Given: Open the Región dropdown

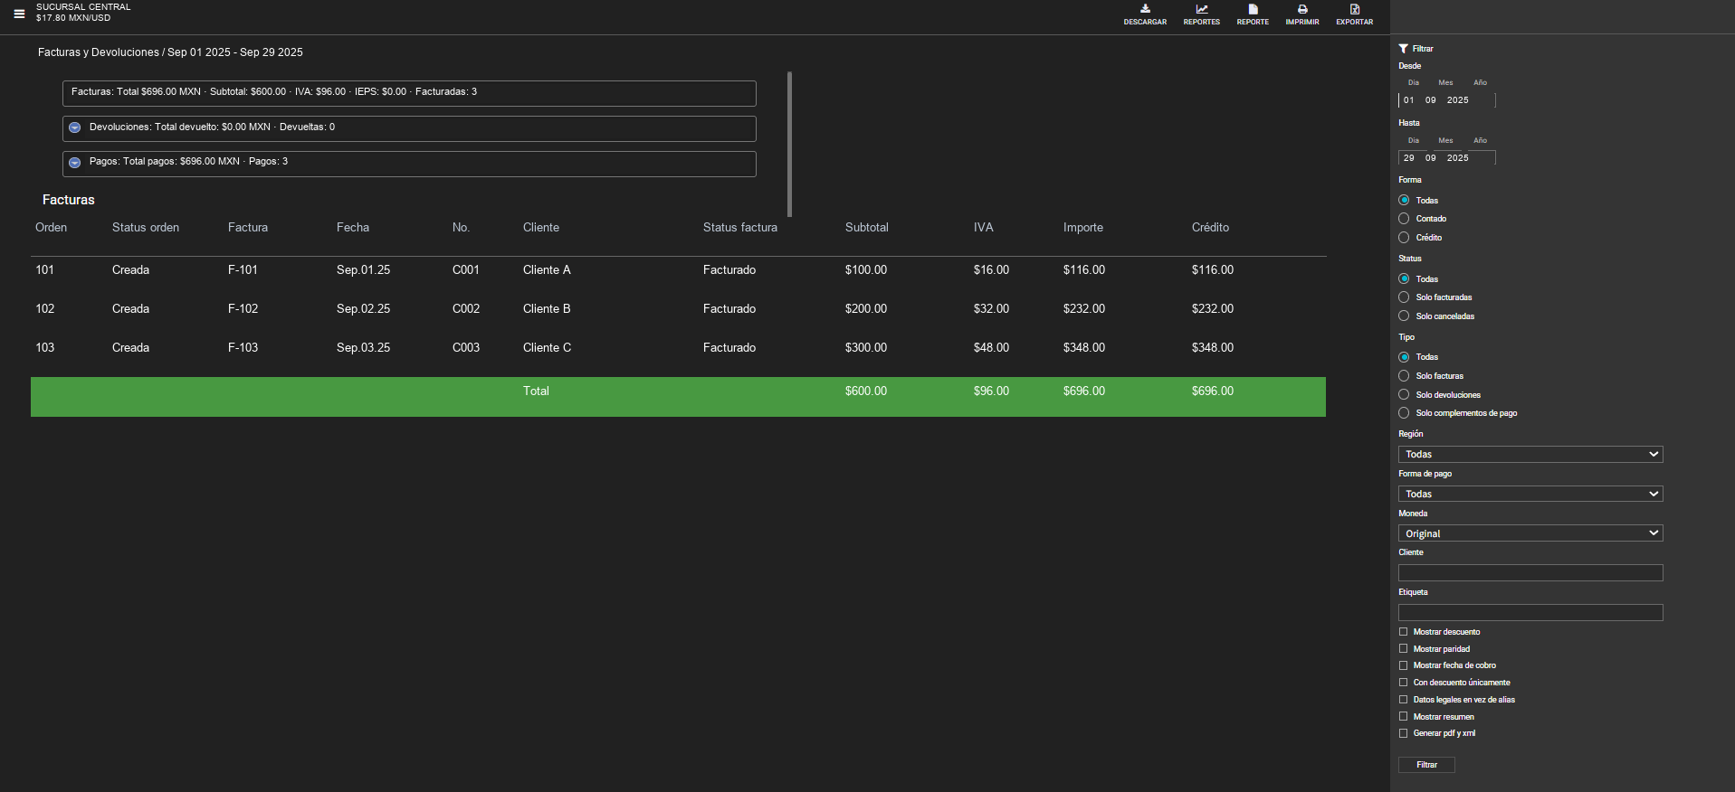Looking at the screenshot, I should pos(1530,455).
